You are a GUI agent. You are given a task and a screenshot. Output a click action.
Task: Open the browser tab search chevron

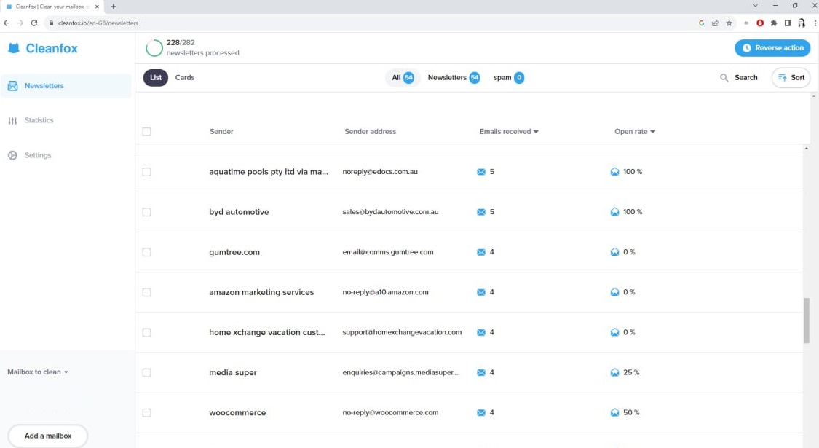coord(755,6)
